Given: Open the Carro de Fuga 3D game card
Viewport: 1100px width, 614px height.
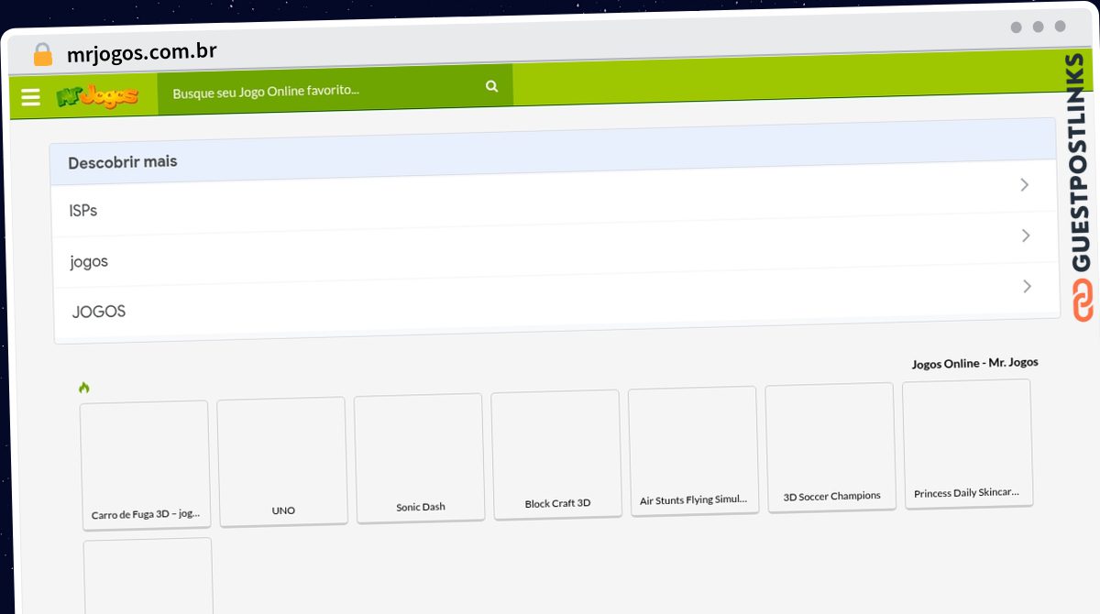Looking at the screenshot, I should 145,465.
